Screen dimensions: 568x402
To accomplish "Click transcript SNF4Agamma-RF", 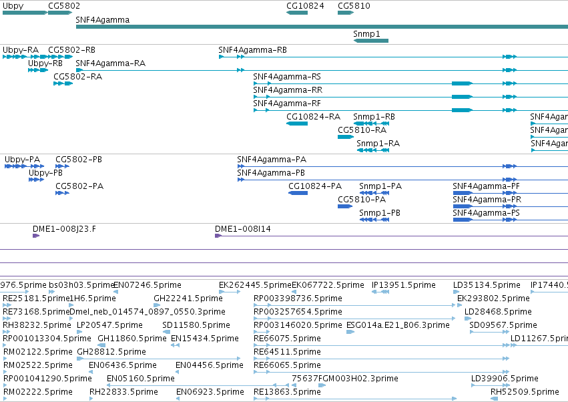I will (287, 104).
